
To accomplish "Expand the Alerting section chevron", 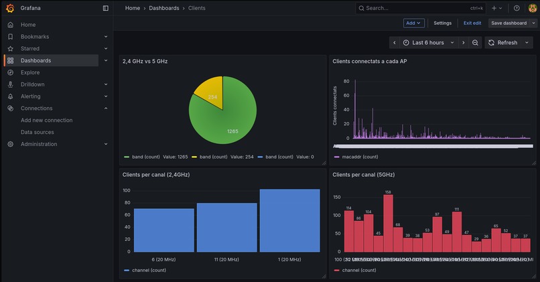I will coord(106,96).
